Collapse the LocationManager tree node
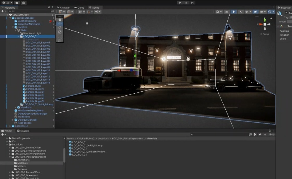 click(x=10, y=18)
